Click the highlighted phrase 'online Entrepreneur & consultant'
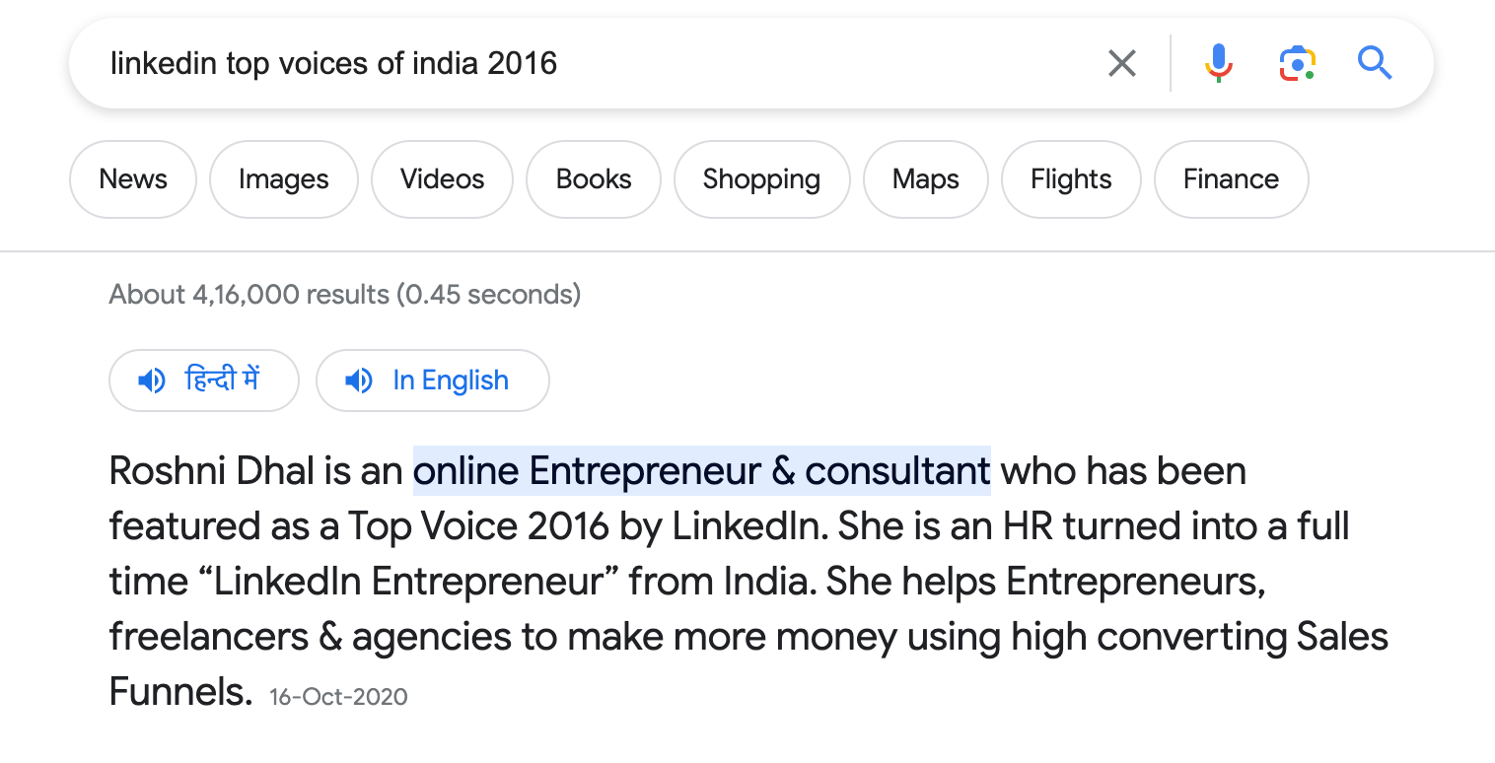This screenshot has height=763, width=1495. click(701, 471)
